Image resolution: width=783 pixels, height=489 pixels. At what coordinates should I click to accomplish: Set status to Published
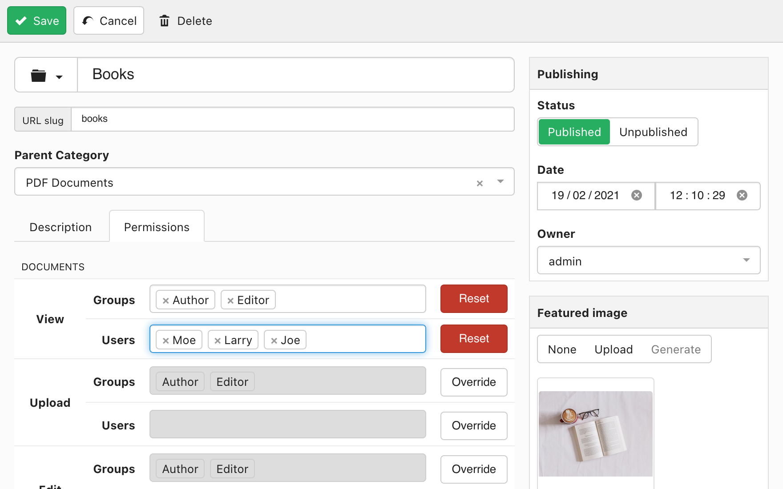click(x=574, y=132)
